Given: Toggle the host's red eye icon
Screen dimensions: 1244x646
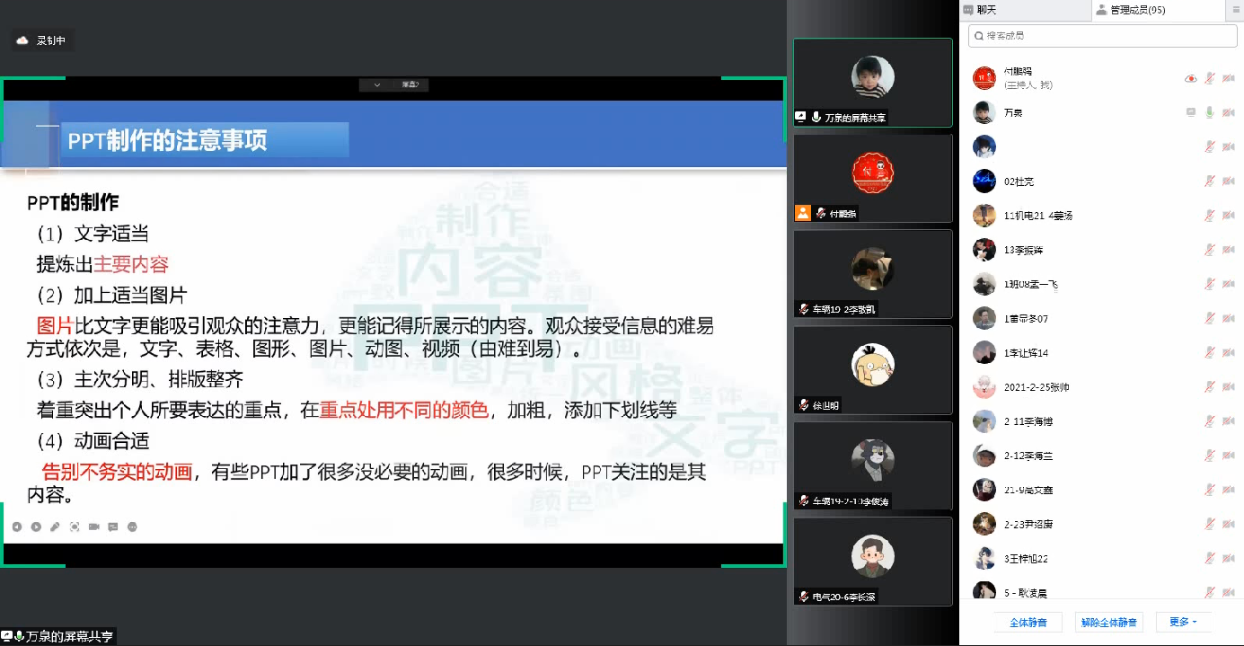Looking at the screenshot, I should (1191, 78).
